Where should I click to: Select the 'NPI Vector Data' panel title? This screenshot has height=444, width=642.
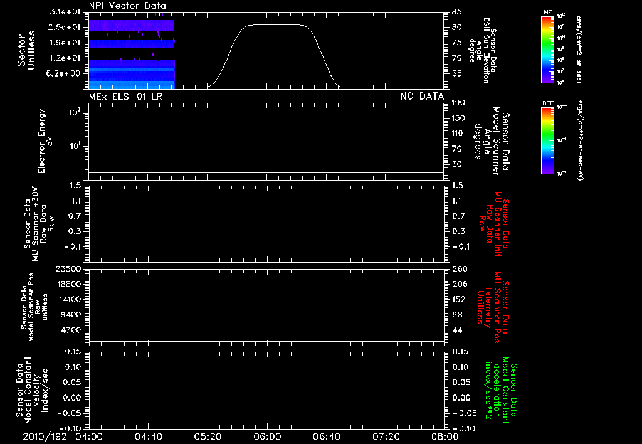tap(127, 6)
